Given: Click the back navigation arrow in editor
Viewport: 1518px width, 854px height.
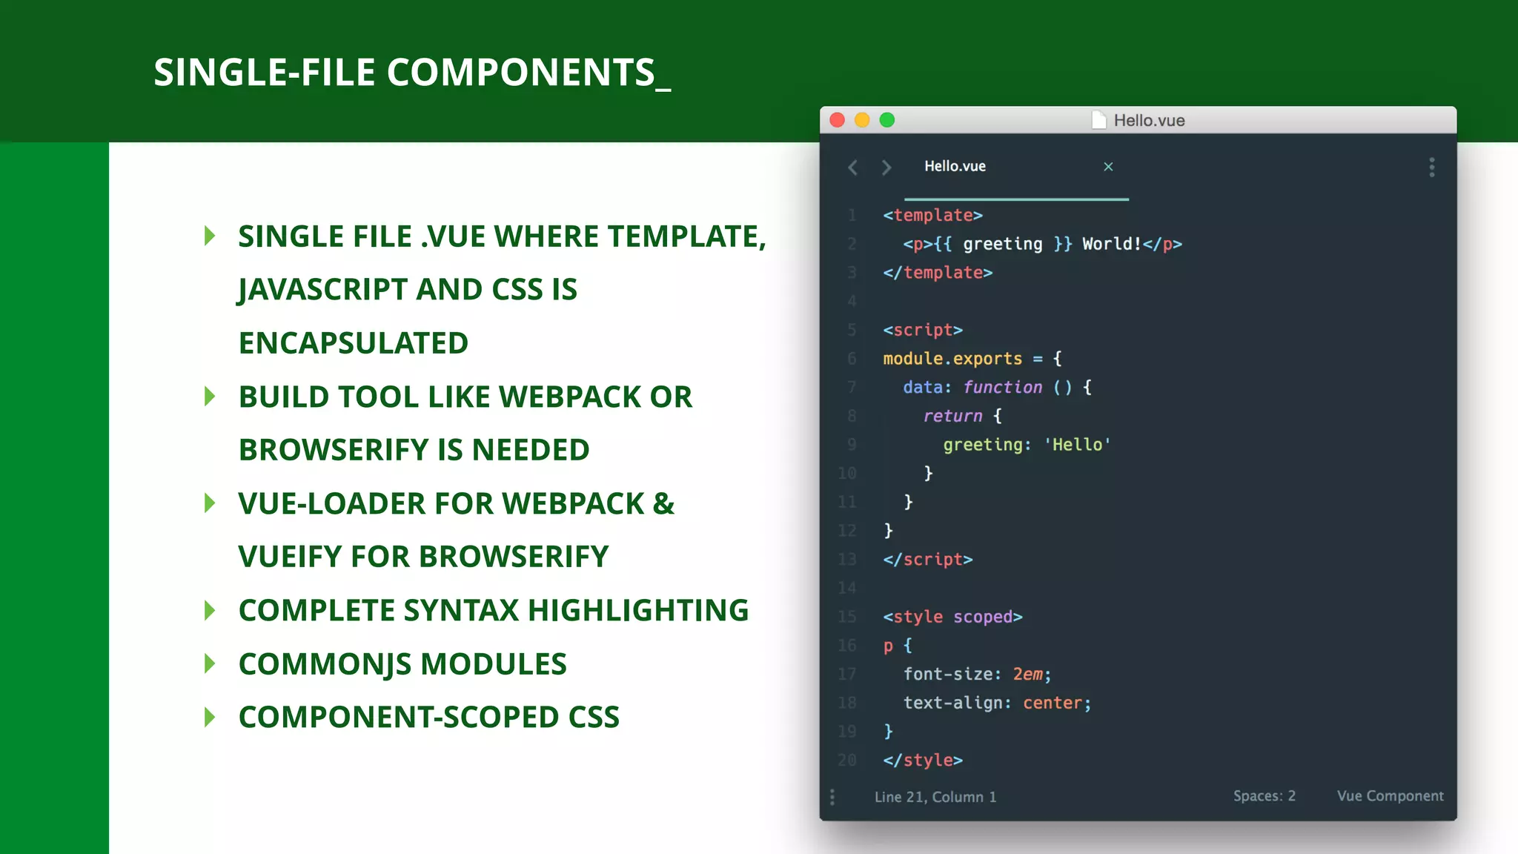Looking at the screenshot, I should [x=853, y=168].
